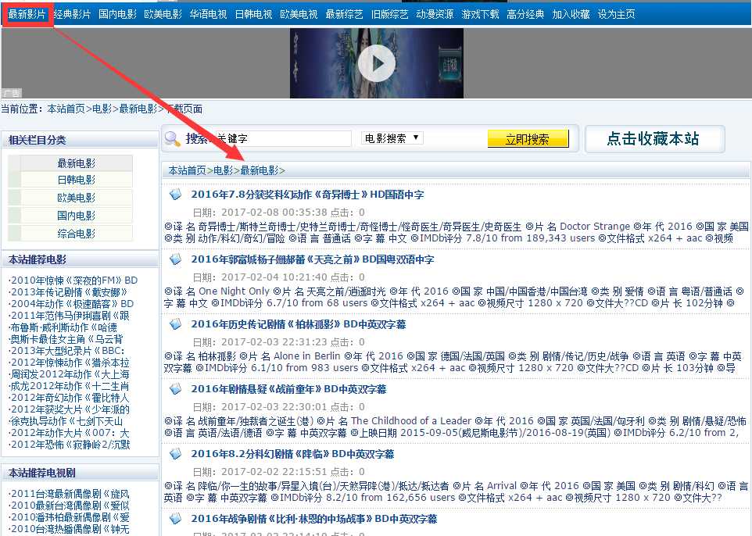The height and width of the screenshot is (536, 752).
Task: Open recommended film 成龙2012年动作《十二生肖
Action: pos(69,386)
